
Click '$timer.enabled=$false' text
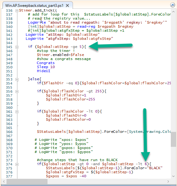[x=60, y=55]
